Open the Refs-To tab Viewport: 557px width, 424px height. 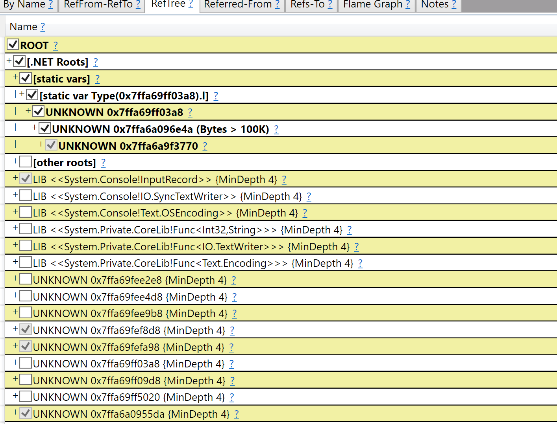(x=307, y=5)
